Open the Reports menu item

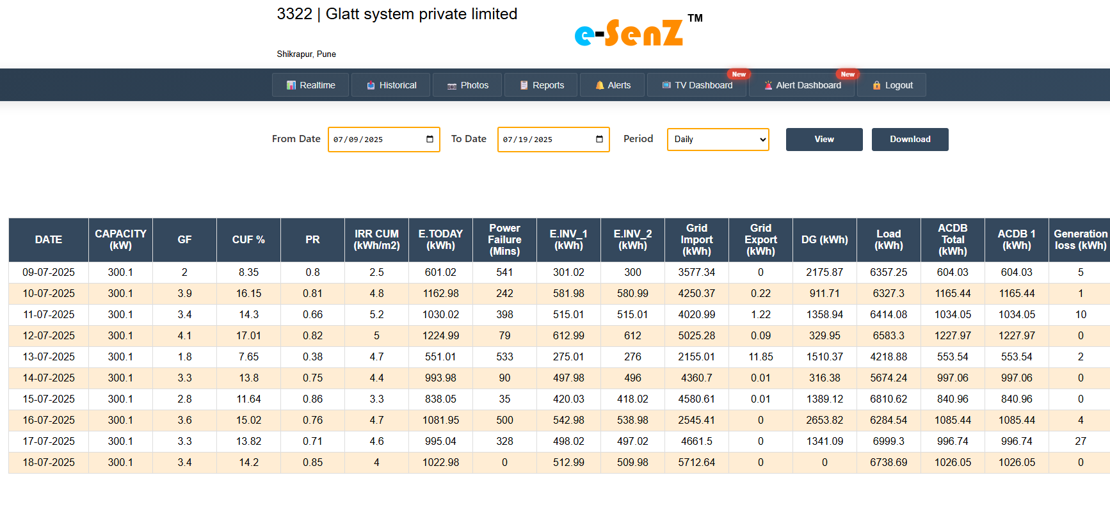(x=541, y=85)
